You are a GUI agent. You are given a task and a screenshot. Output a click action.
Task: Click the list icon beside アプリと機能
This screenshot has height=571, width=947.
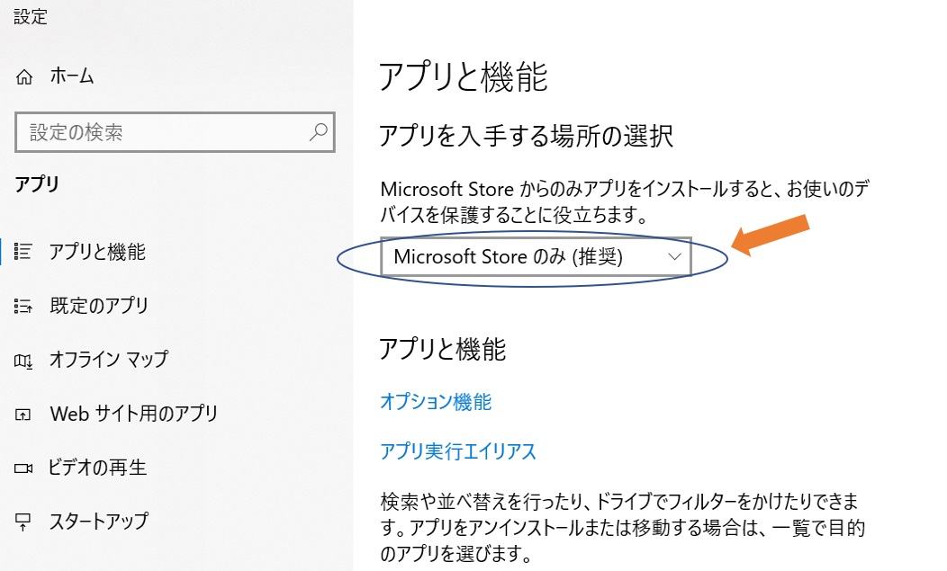(24, 252)
